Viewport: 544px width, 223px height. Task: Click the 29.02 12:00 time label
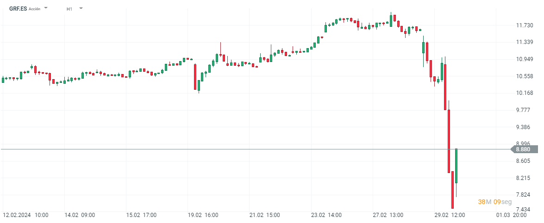[x=450, y=215]
